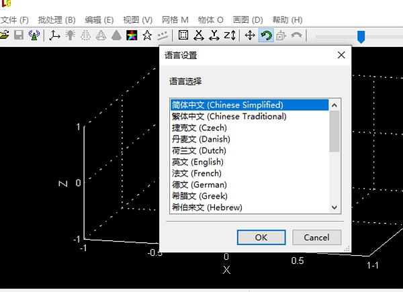Click the Cancel button in dialog
403x292 pixels.
click(316, 238)
